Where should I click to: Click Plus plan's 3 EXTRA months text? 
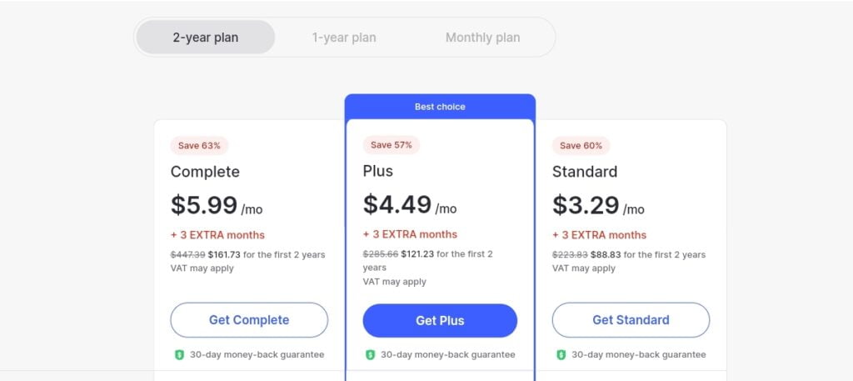pos(410,234)
